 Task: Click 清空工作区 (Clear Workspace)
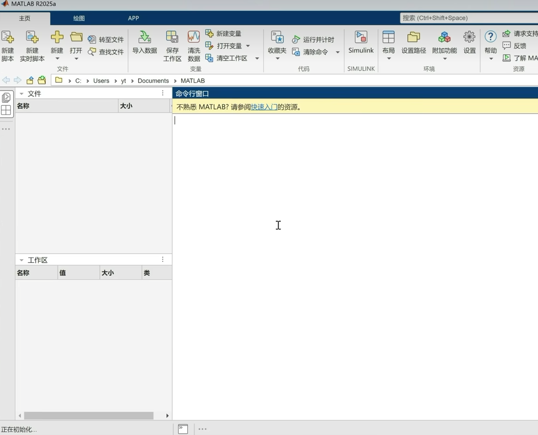click(x=226, y=58)
